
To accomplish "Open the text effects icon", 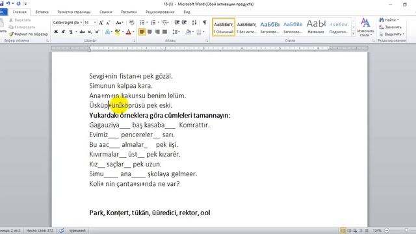I will pyautogui.click(x=107, y=32).
